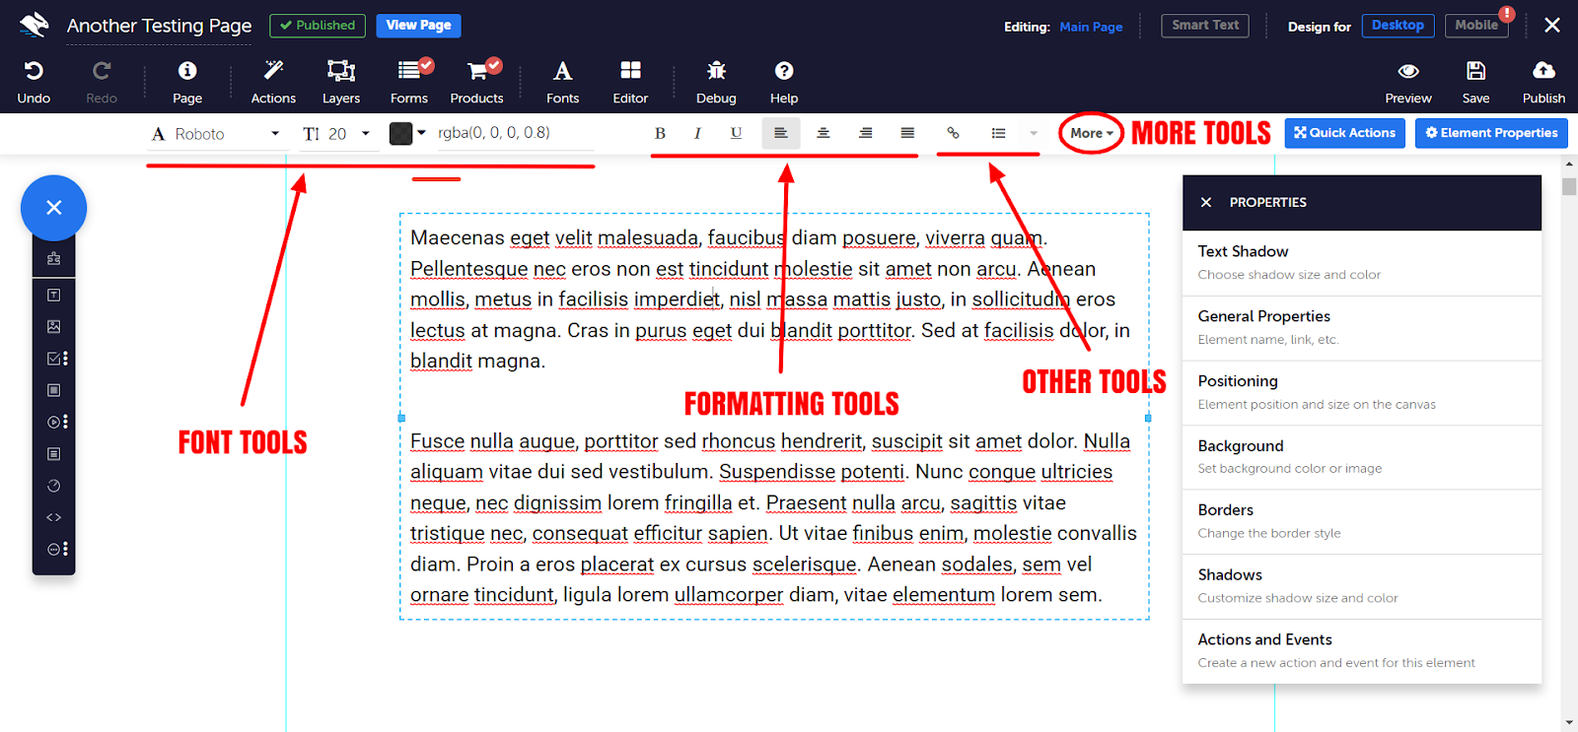Image resolution: width=1578 pixels, height=732 pixels.
Task: Open the Roboto font family dropdown
Action: point(217,134)
